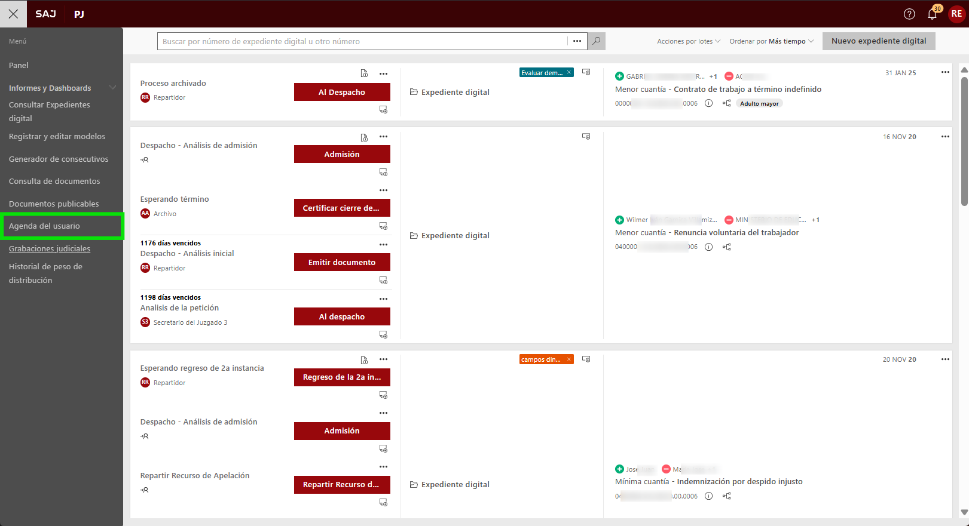Image resolution: width=969 pixels, height=526 pixels.
Task: Select Agenda del usuario menu item
Action: click(44, 226)
